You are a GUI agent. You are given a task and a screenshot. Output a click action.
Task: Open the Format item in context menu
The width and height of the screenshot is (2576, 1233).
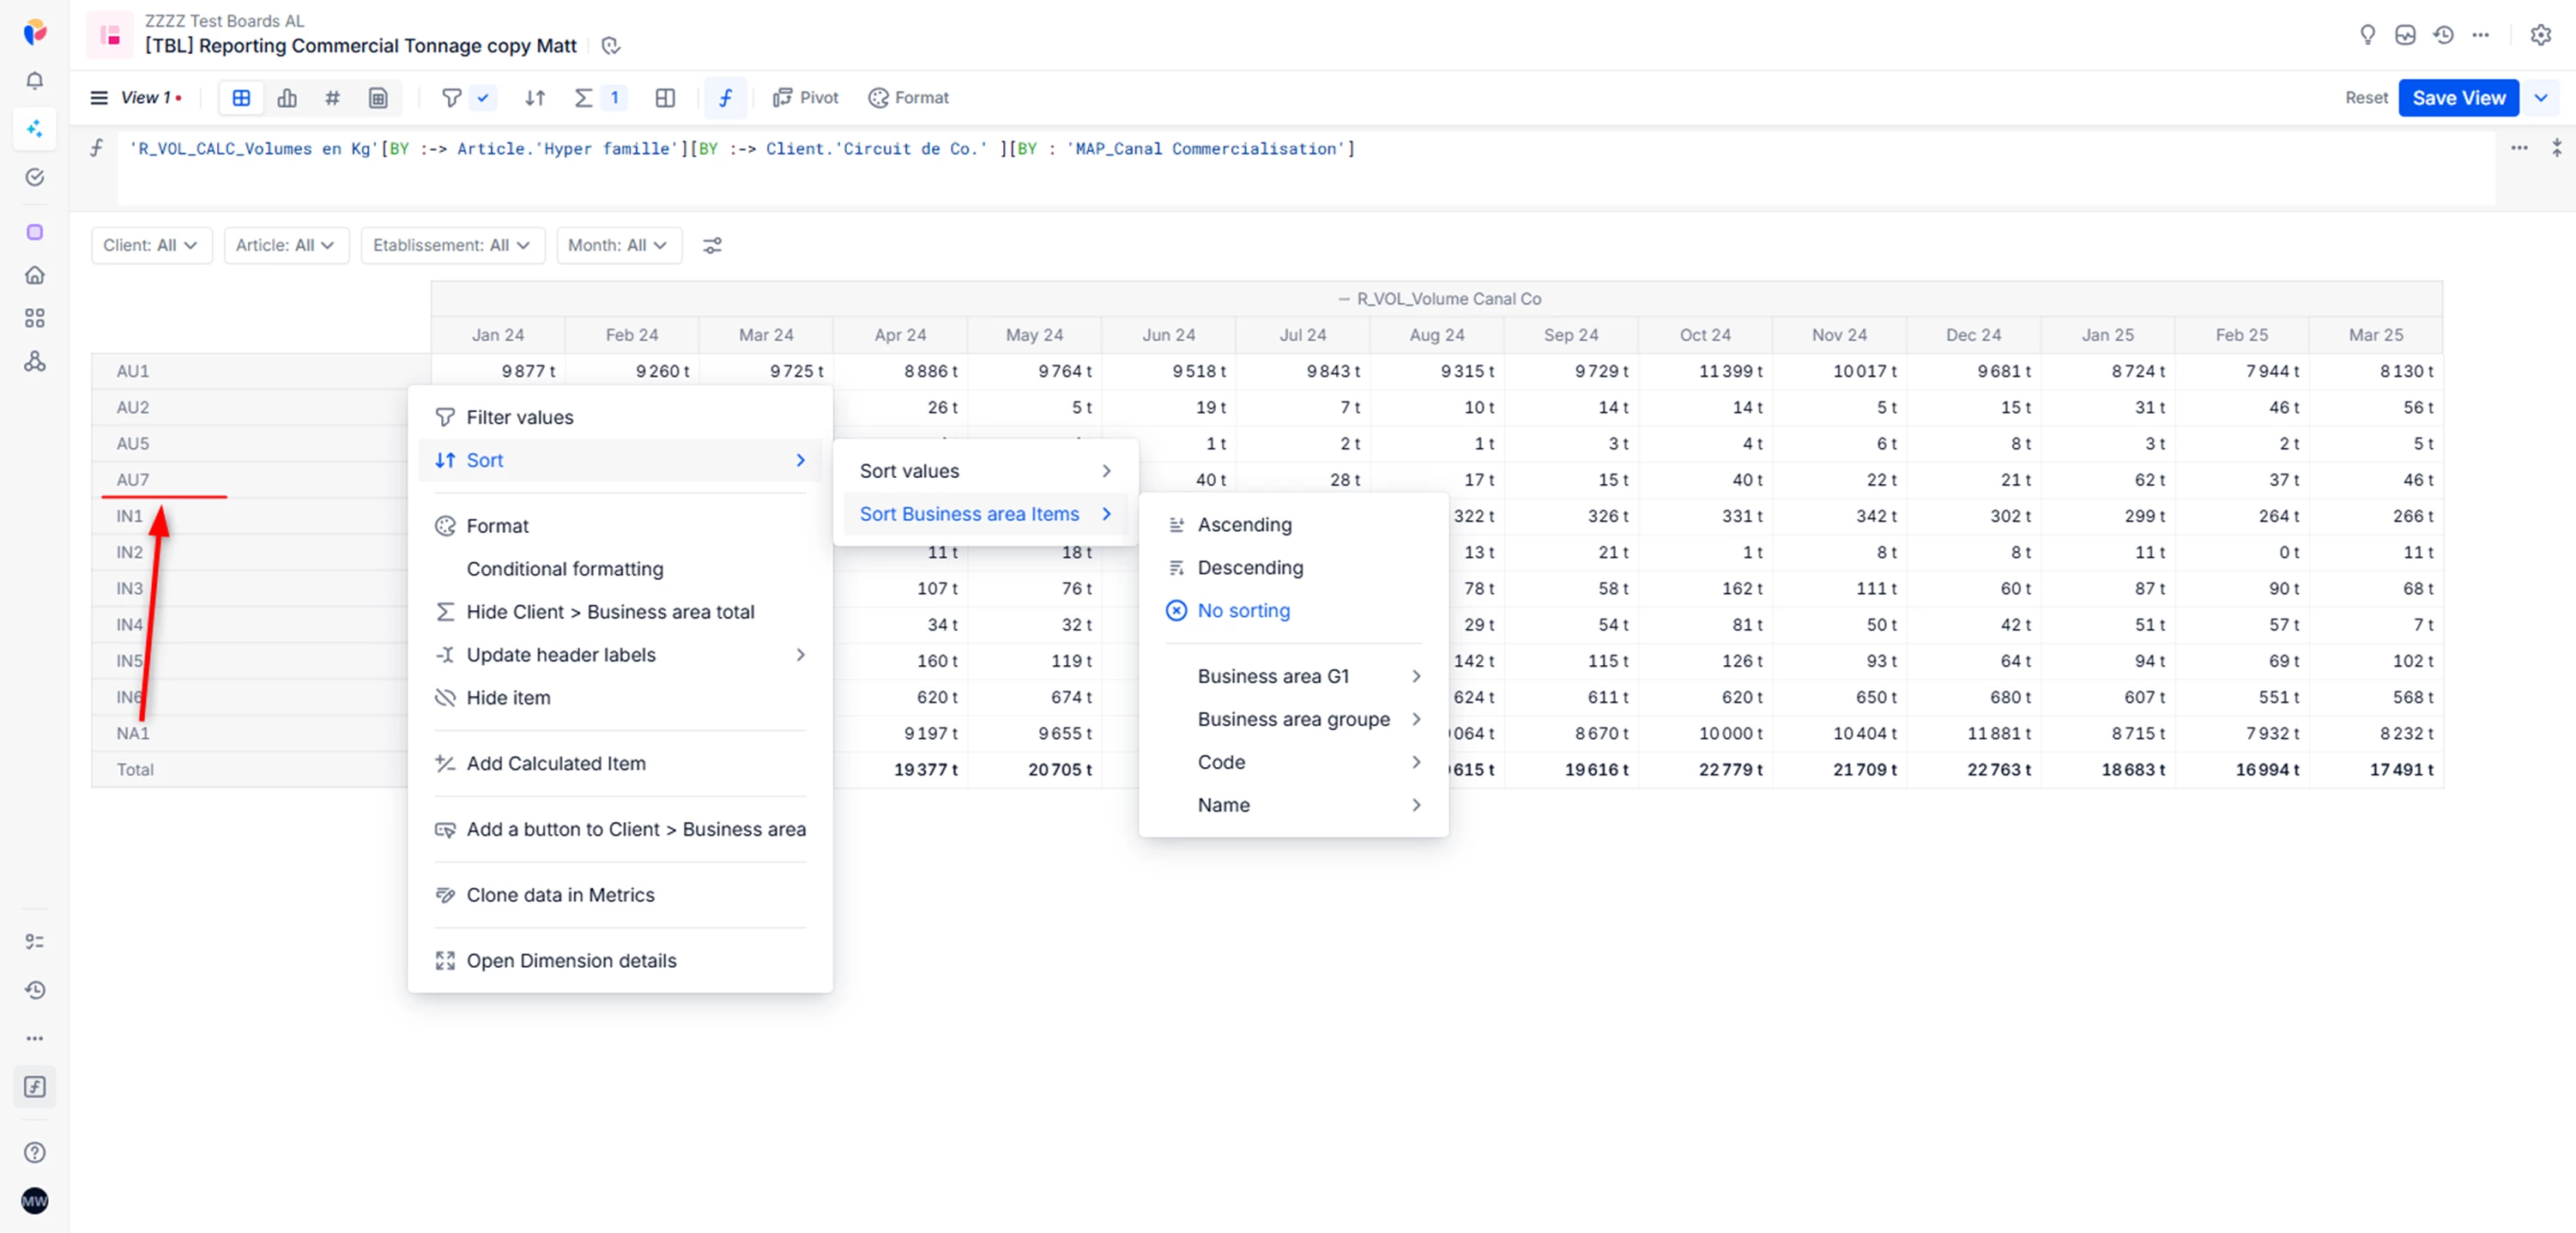coord(619,526)
